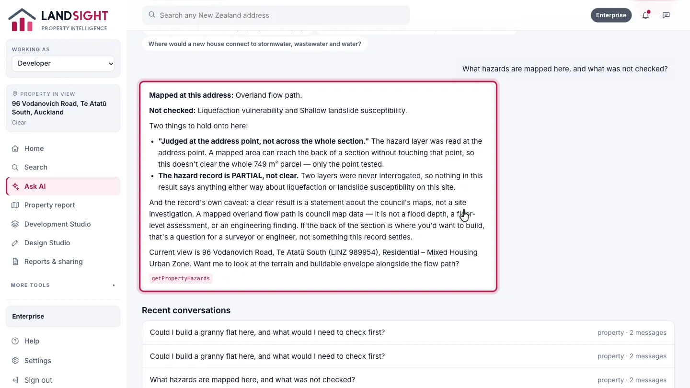The width and height of the screenshot is (690, 388).
Task: Go to Home via house icon
Action: [15, 148]
